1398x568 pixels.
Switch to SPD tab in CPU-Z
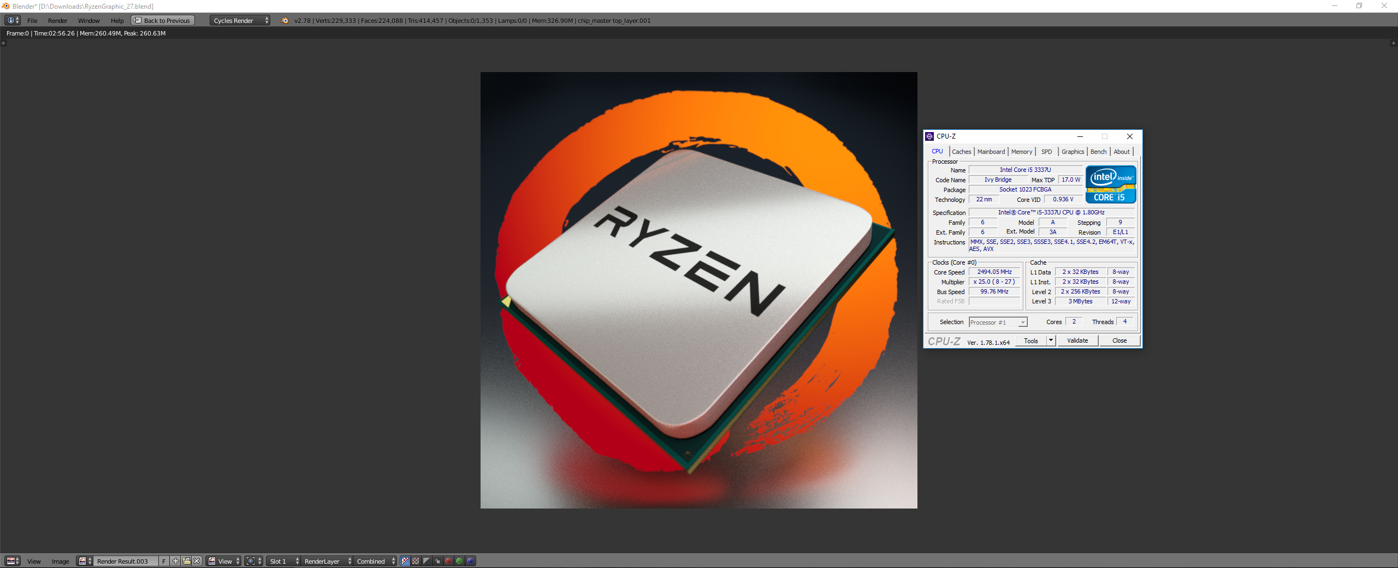(1046, 152)
